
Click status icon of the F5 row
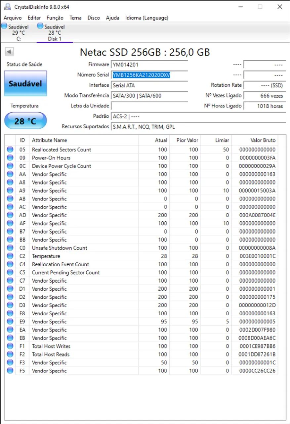pos(10,371)
